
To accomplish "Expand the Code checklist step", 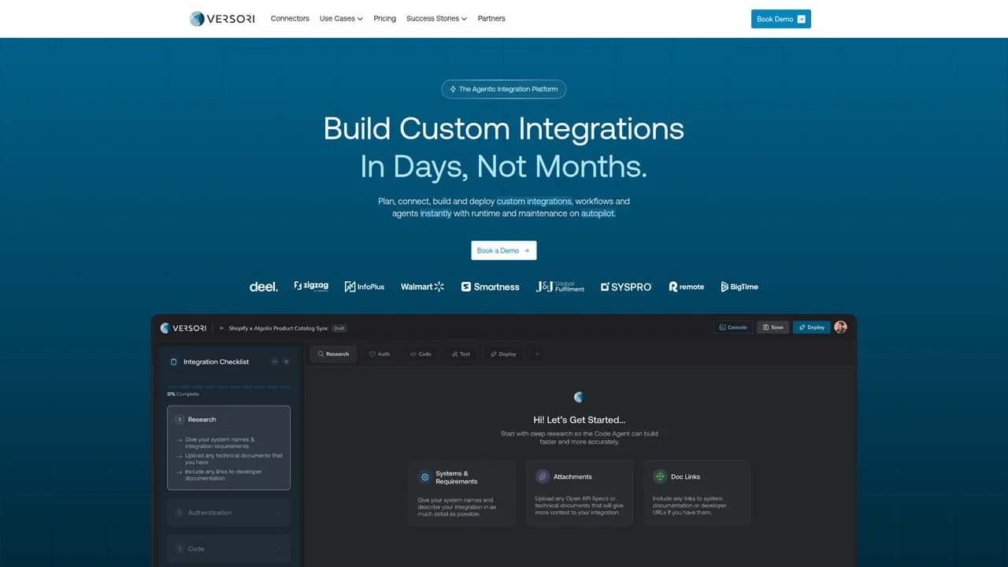I will click(x=228, y=549).
